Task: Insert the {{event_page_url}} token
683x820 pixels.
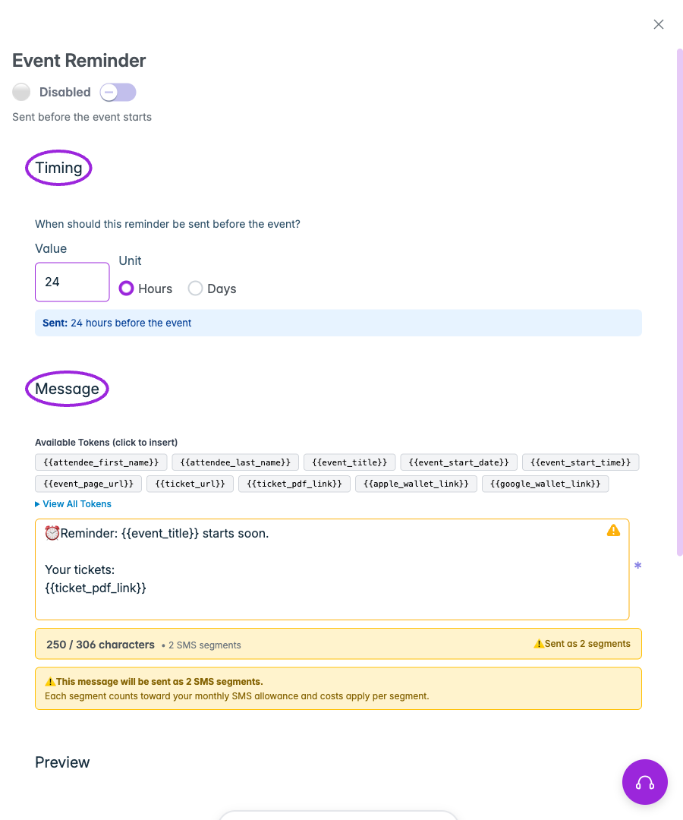Action: pyautogui.click(x=88, y=484)
